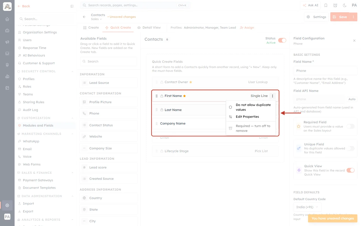Turn on the Unique Field toggle
361x226 pixels.
pyautogui.click(x=351, y=148)
